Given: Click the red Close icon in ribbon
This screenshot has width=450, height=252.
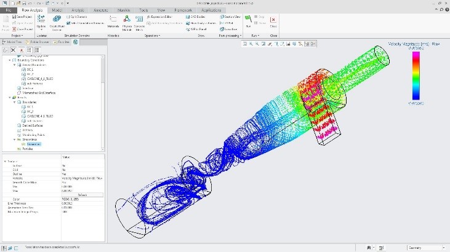Looking at the screenshot, I should 273,19.
